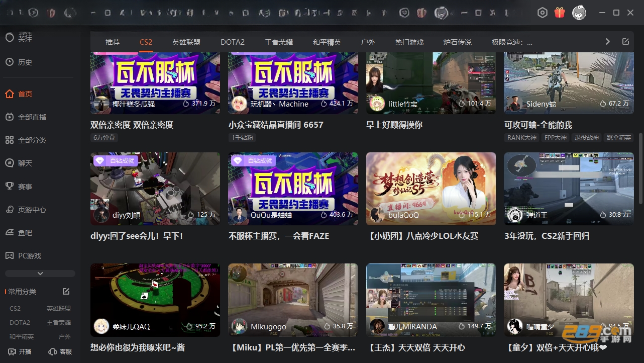
Task: Open the hexagon settings icon in title bar
Action: (542, 13)
